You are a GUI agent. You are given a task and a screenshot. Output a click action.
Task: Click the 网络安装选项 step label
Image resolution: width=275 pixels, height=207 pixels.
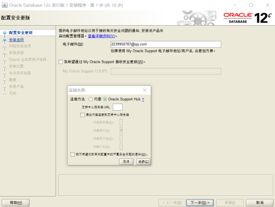point(20,46)
